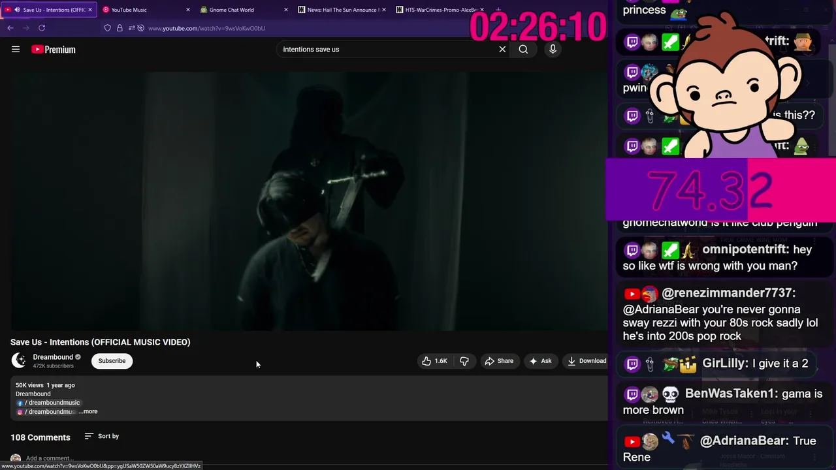Click the commenter avatar beside Add a comment
The height and width of the screenshot is (470, 836).
coord(16,459)
